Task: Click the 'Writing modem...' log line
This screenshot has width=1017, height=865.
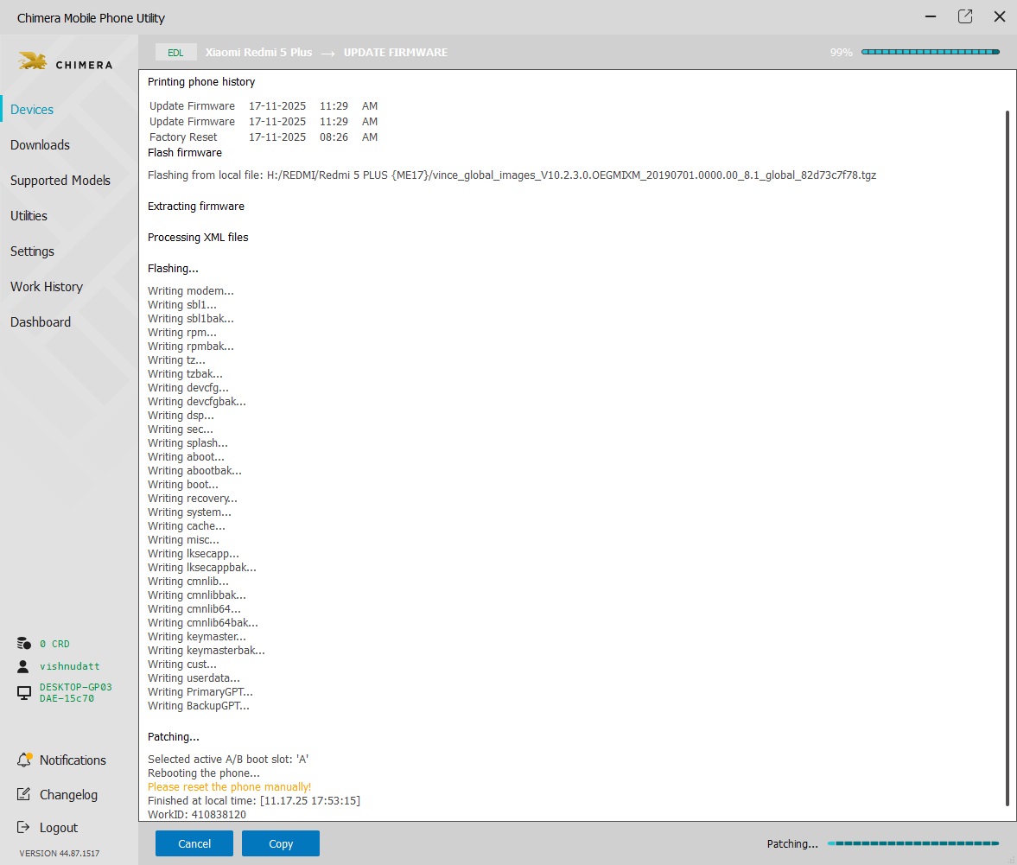Action: pos(191,290)
